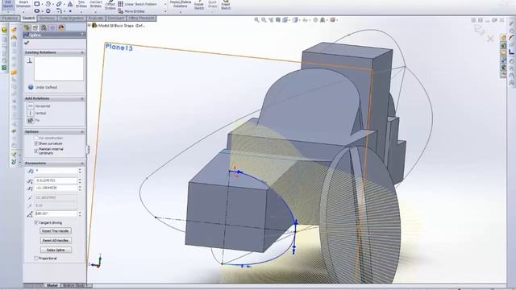
Task: Open the ConfigurationManager tab icon
Action: [44, 28]
